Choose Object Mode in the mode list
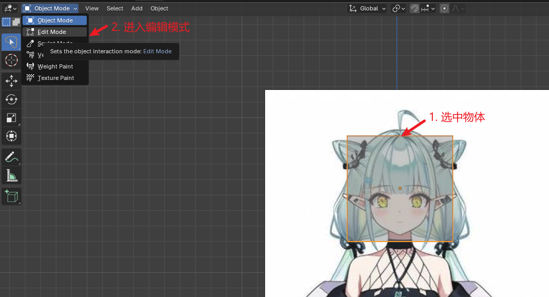This screenshot has height=297, width=549. pyautogui.click(x=54, y=20)
